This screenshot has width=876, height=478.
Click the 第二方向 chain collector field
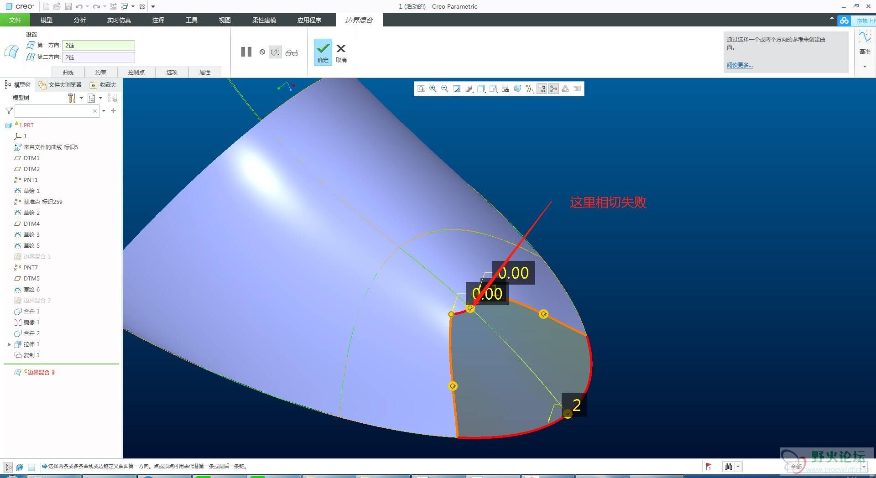point(99,57)
